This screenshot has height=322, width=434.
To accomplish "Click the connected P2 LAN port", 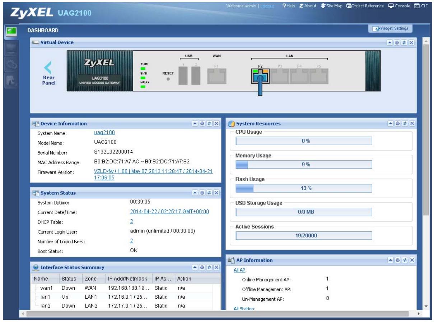I will [x=261, y=77].
